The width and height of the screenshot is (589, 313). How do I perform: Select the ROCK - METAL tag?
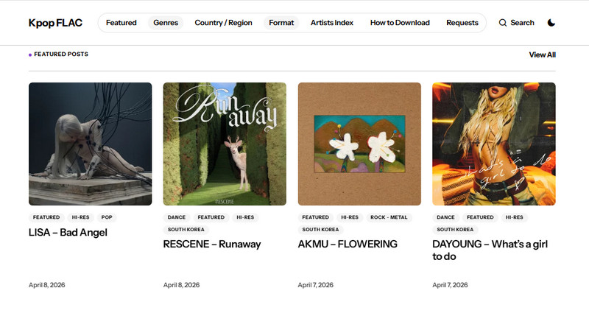[x=389, y=218]
